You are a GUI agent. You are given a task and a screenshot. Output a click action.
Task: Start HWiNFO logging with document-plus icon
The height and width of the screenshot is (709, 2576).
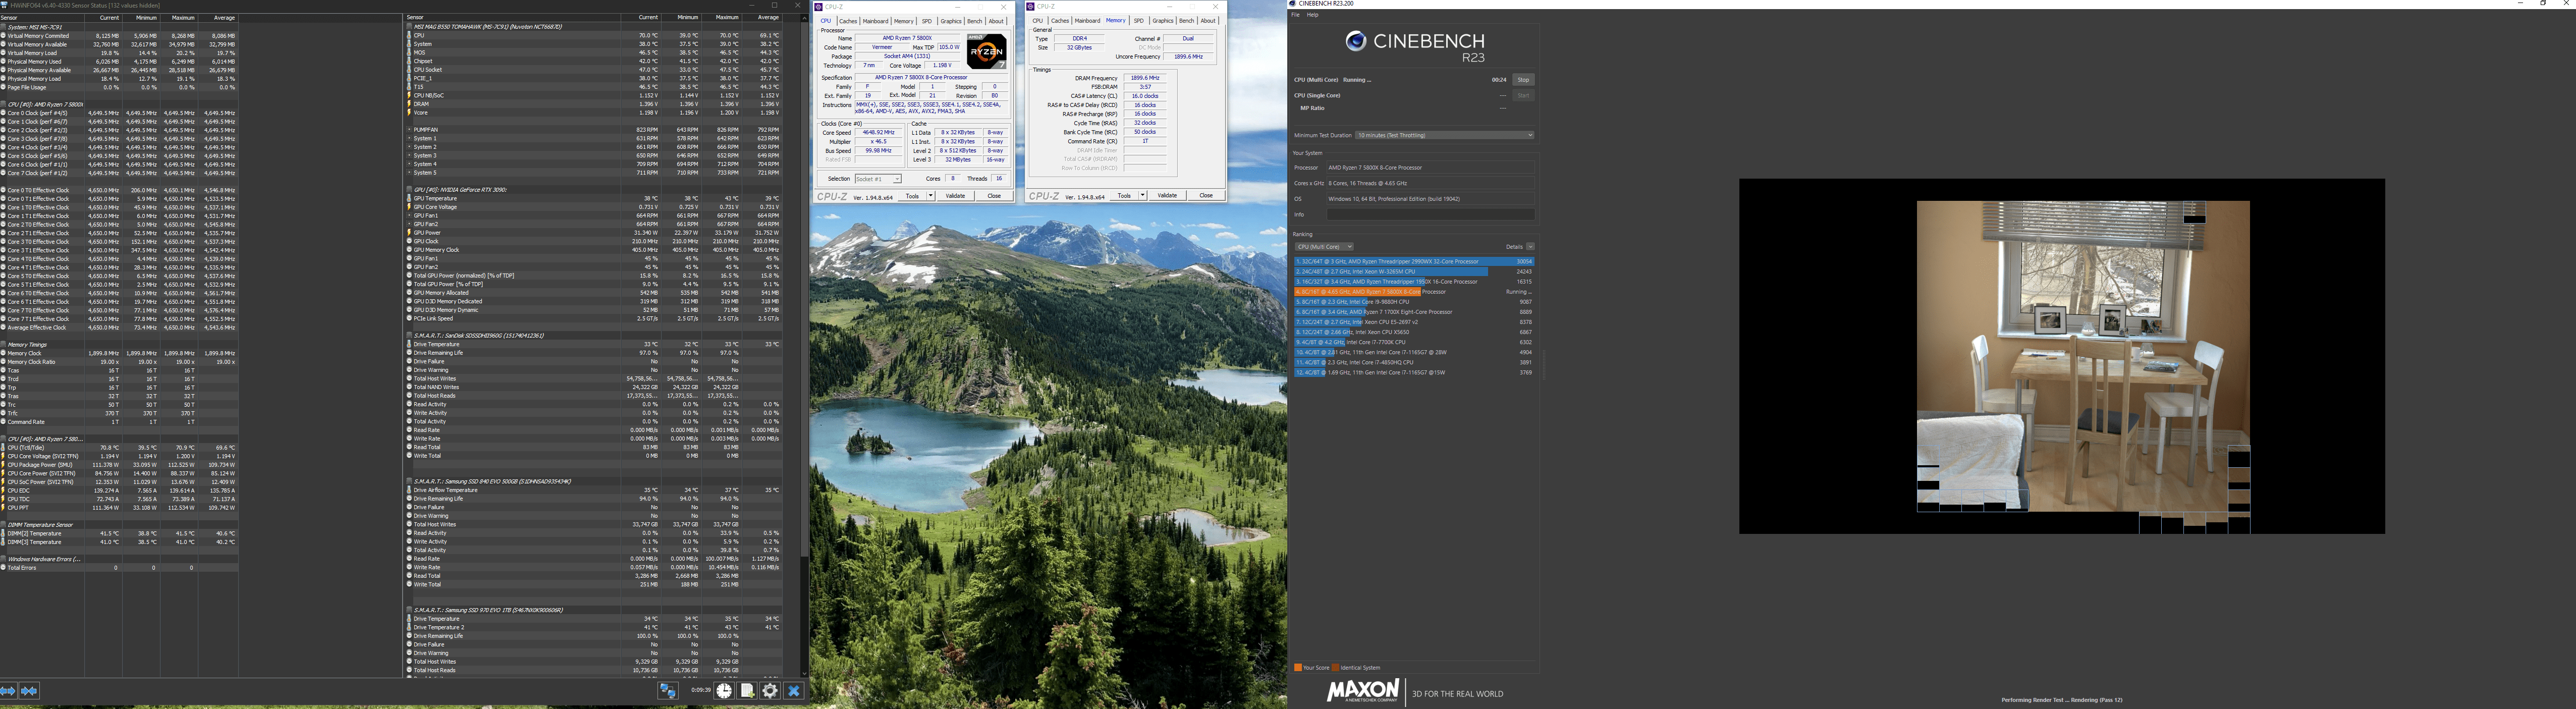(x=747, y=691)
